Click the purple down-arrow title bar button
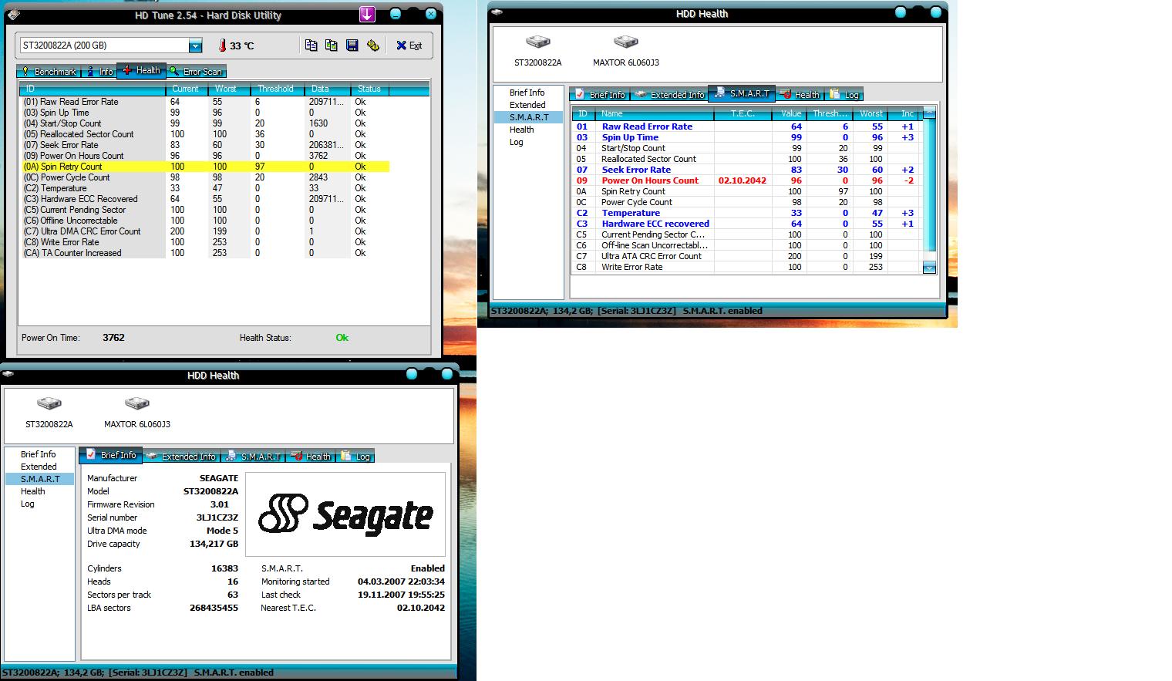Viewport: 1172px width, 681px height. 368,15
